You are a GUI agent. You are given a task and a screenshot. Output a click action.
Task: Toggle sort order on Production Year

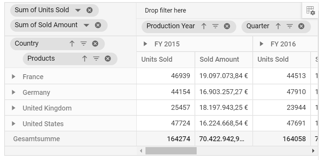pos(204,26)
